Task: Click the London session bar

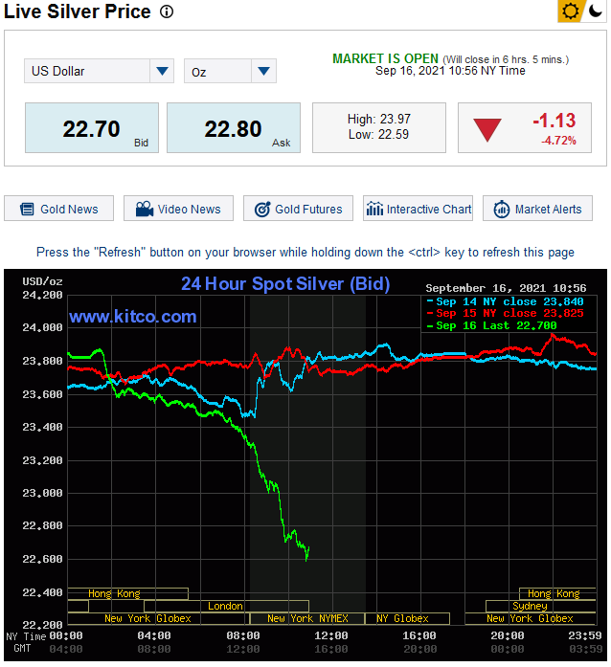Action: coord(226,606)
